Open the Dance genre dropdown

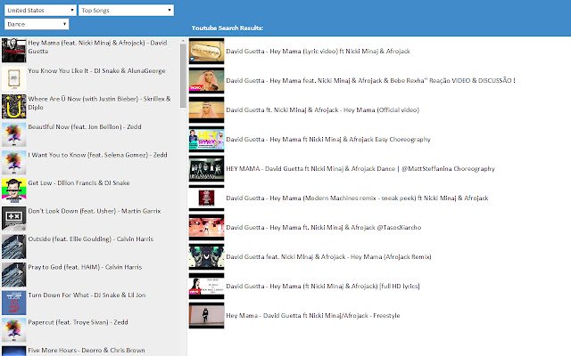pyautogui.click(x=37, y=24)
